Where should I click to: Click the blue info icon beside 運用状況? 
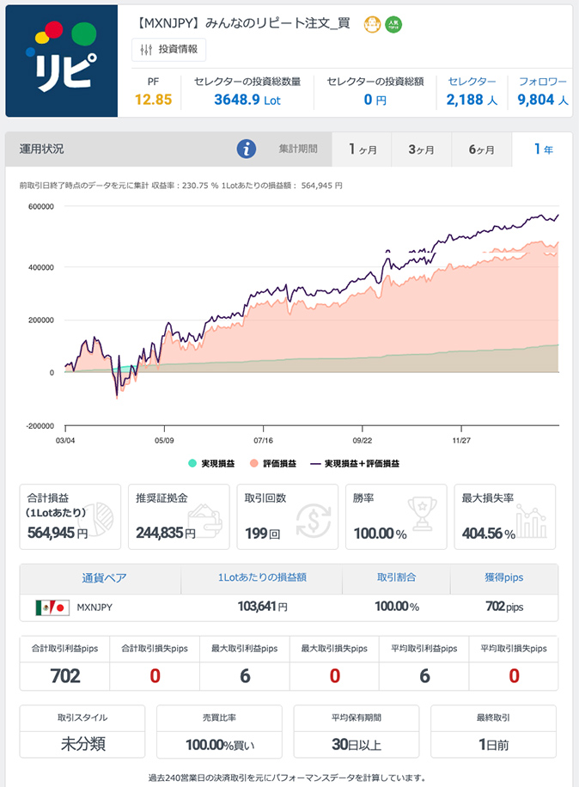[247, 149]
